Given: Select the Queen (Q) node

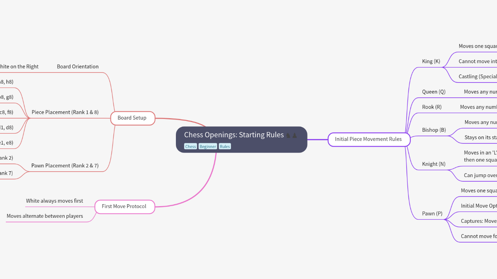Looking at the screenshot, I should point(433,91).
